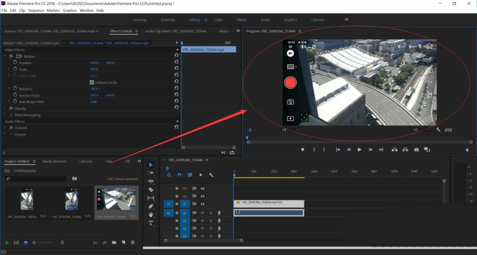The width and height of the screenshot is (477, 255).
Task: Select the Razor tool
Action: [151, 189]
